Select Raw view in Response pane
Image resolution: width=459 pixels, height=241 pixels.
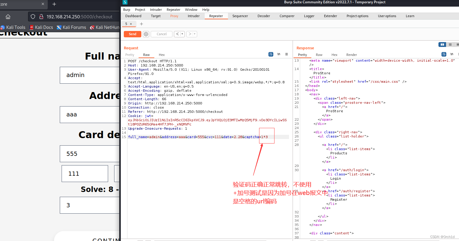pos(319,55)
